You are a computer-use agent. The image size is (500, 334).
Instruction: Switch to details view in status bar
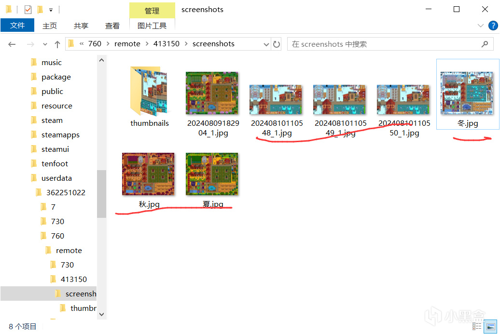[477, 326]
